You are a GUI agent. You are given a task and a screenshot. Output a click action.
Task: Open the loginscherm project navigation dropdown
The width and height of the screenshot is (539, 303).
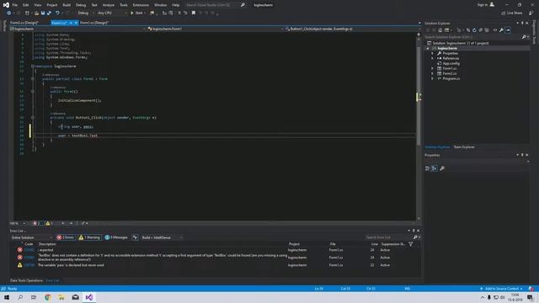pos(77,29)
